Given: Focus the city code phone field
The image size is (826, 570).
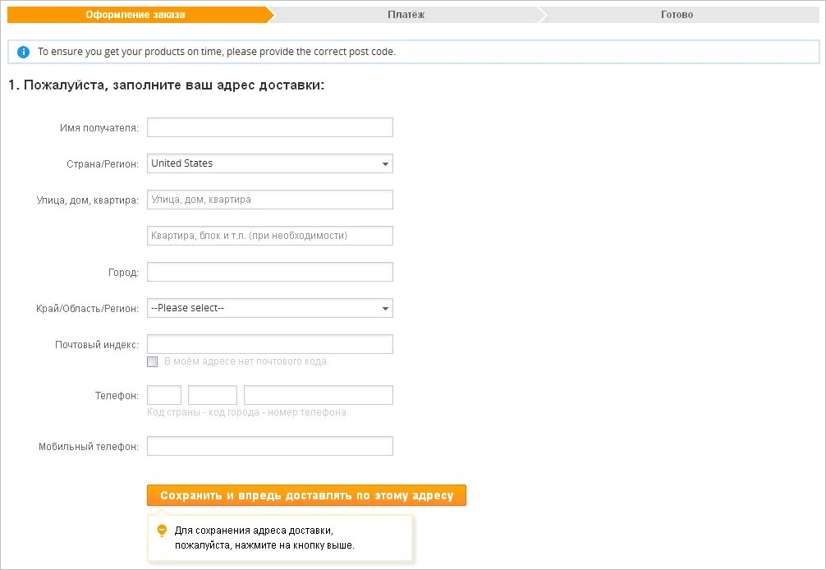Looking at the screenshot, I should tap(213, 395).
